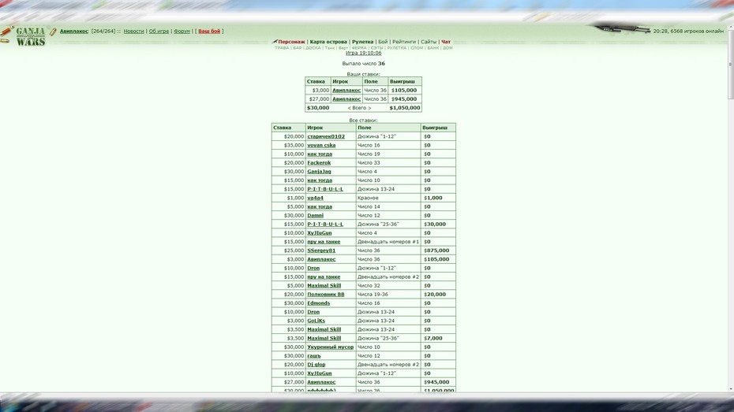This screenshot has width=734, height=412.
Task: Go to СЛОМ quick link
Action: coord(417,48)
